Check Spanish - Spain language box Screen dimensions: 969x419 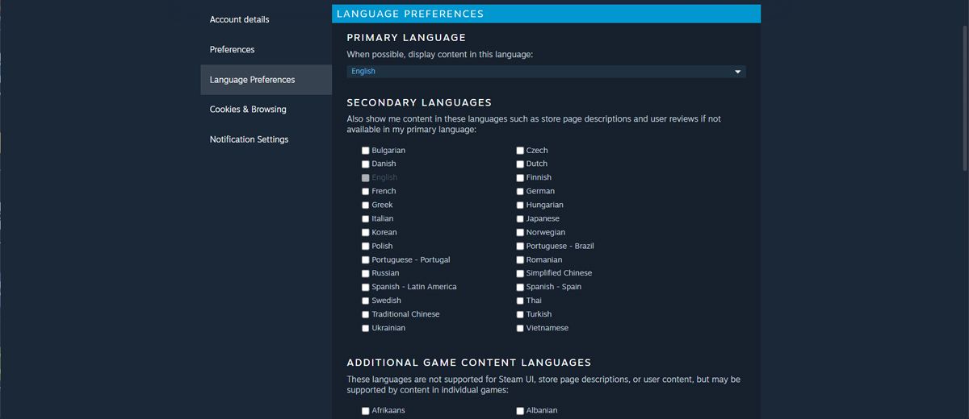(x=520, y=288)
